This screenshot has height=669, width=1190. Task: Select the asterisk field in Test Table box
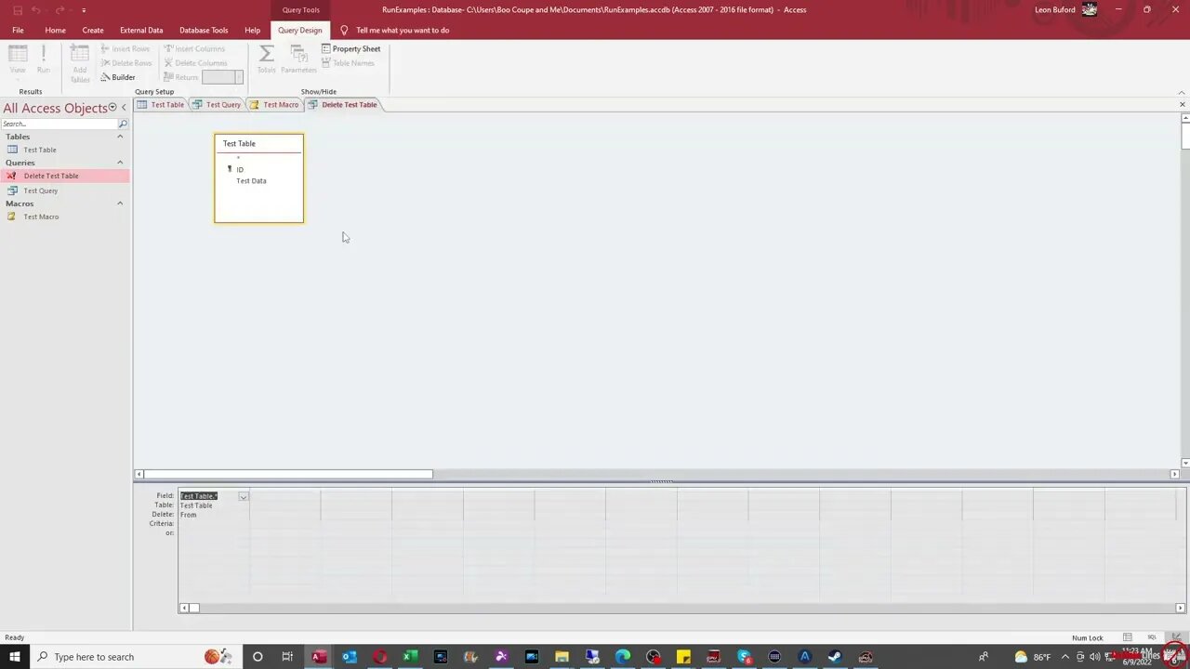coord(238,158)
